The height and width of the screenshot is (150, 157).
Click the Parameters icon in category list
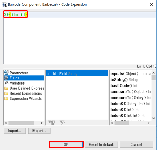(x=6, y=73)
